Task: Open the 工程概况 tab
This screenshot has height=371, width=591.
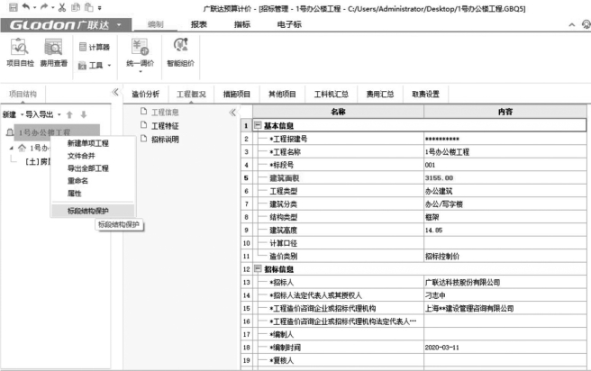Action: coord(191,95)
